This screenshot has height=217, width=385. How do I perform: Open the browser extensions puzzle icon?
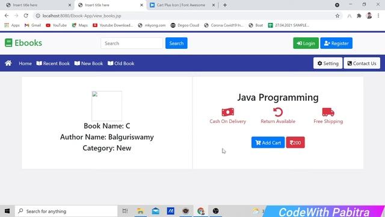(359, 16)
